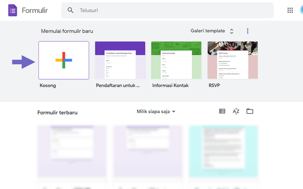
Task: Focus the Telusuri search field
Action: (x=167, y=10)
